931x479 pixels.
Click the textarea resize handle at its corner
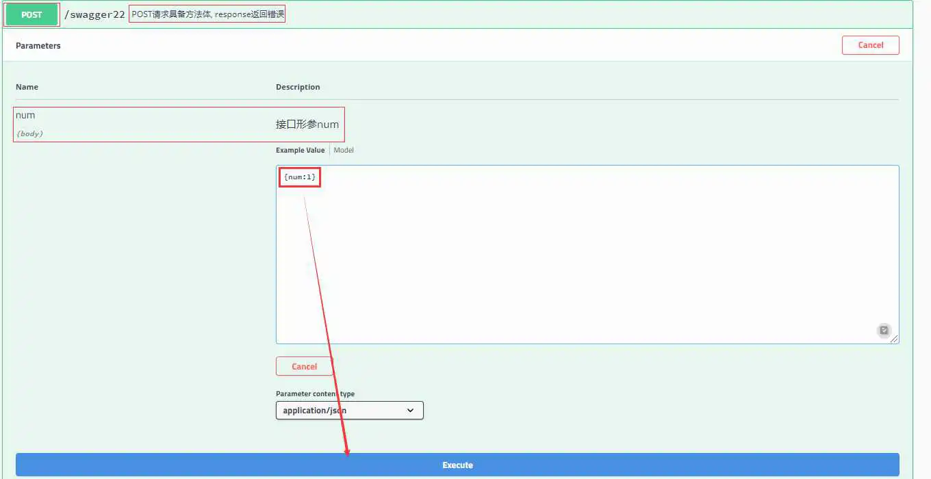point(894,339)
